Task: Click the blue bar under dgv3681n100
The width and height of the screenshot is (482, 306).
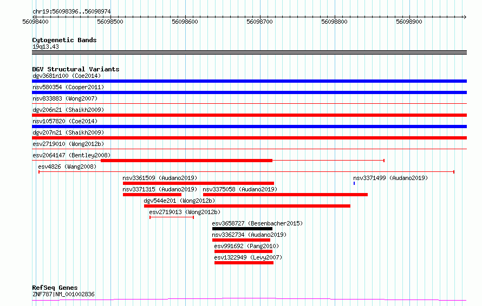Action: [x=249, y=81]
